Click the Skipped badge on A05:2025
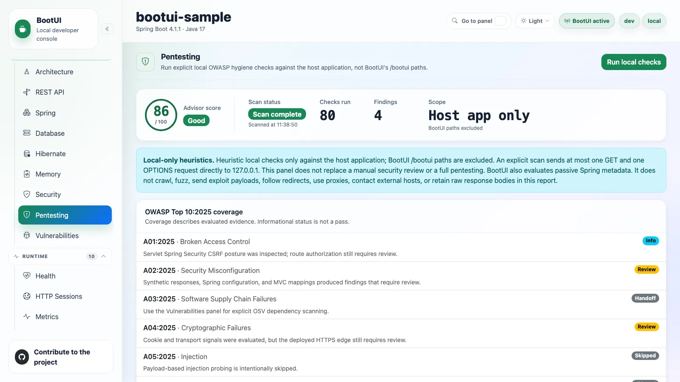This screenshot has width=680, height=382. point(645,356)
